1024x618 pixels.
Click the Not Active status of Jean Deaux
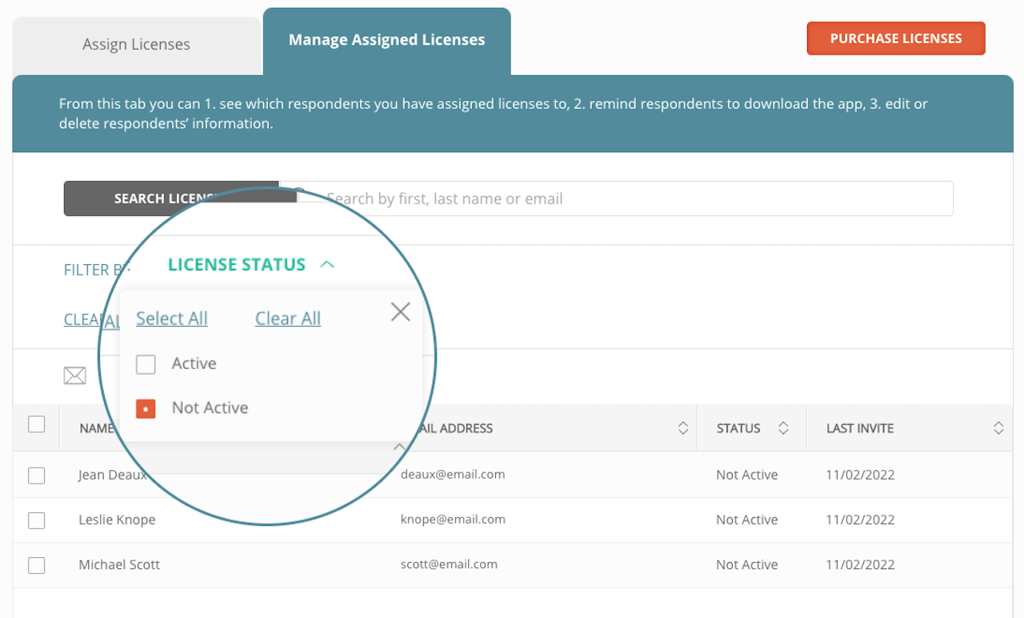(x=747, y=475)
